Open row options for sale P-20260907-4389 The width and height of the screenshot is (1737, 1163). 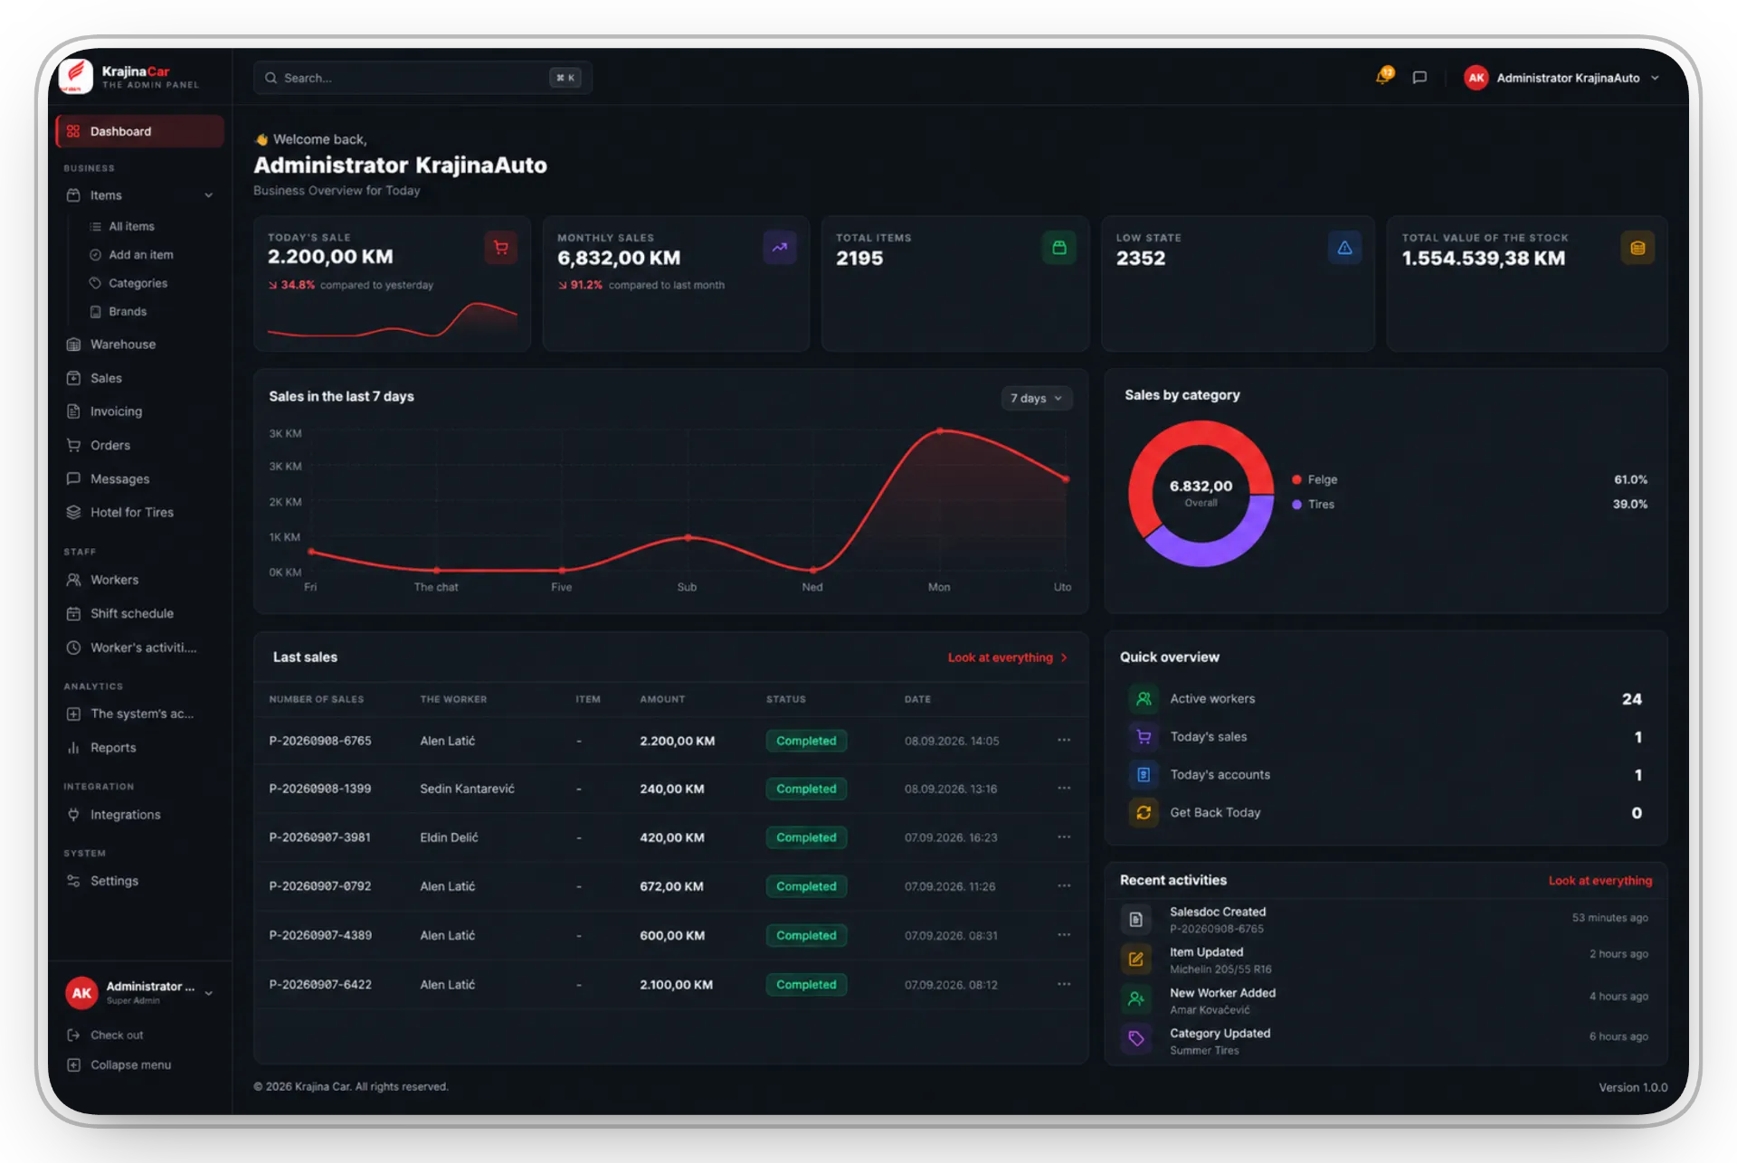click(x=1064, y=934)
